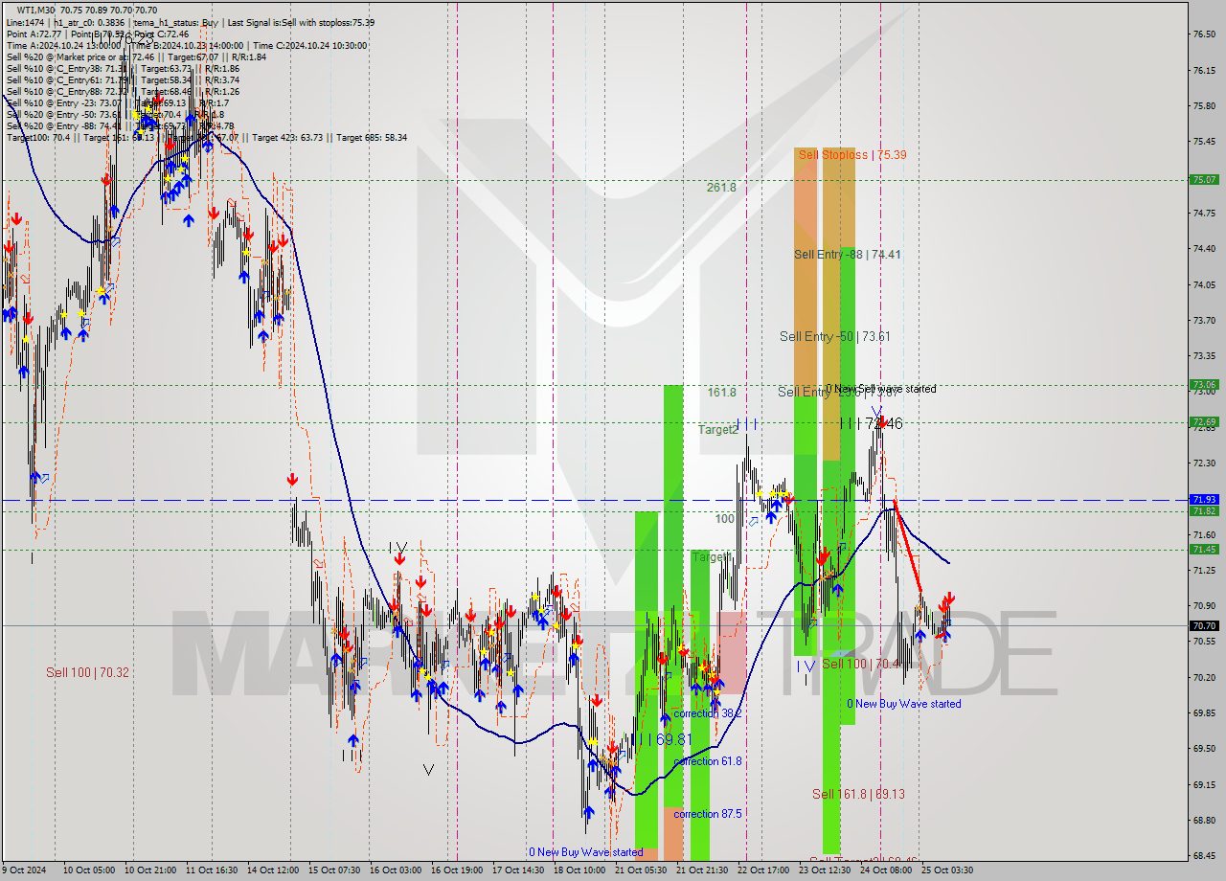Click the 16 Oct 03:00 time label
The height and width of the screenshot is (881, 1226).
(x=396, y=870)
